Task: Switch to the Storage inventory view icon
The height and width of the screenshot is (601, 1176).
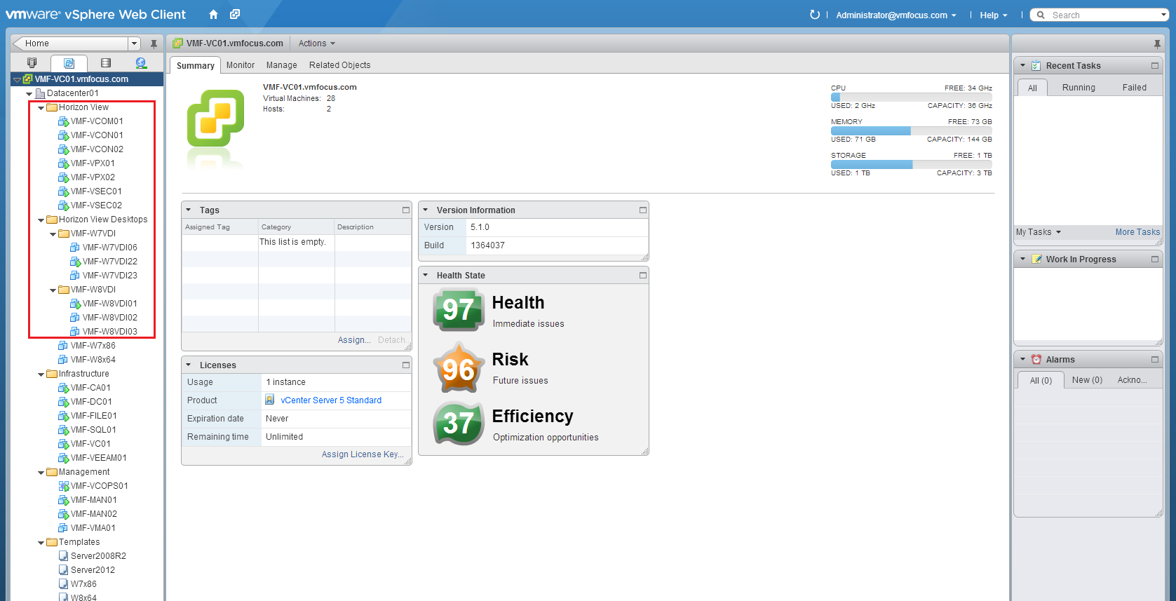Action: click(x=106, y=63)
